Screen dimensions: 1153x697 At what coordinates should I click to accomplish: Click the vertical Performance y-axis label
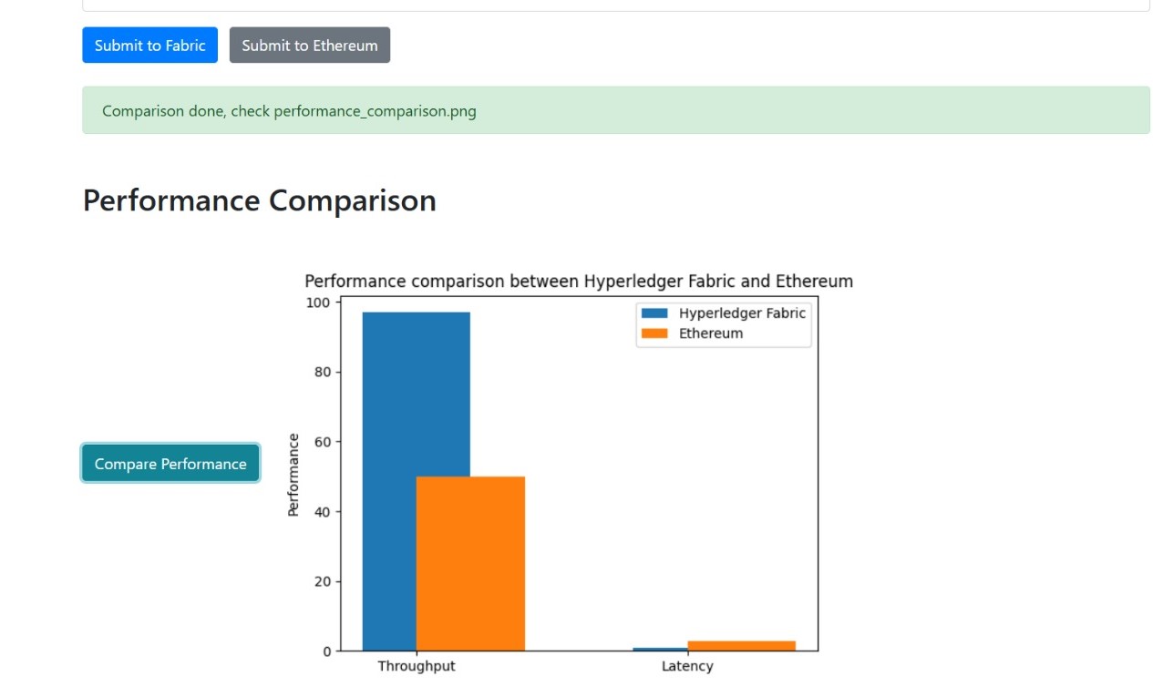tap(293, 475)
